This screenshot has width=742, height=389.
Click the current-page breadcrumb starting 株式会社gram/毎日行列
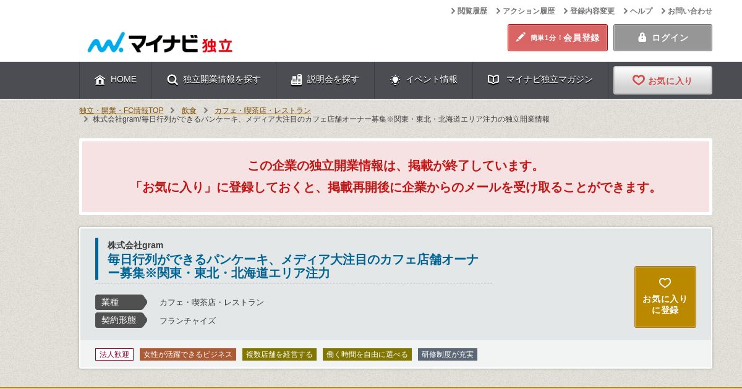pos(321,119)
